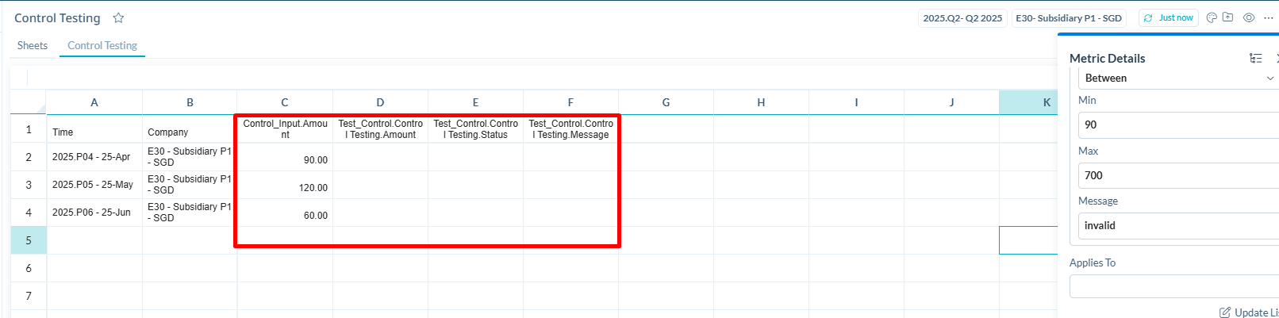Open the theme palette icon
The height and width of the screenshot is (318, 1279).
[1212, 17]
